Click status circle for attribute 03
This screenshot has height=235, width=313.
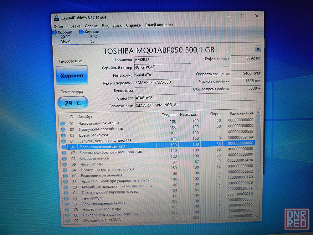[63, 135]
